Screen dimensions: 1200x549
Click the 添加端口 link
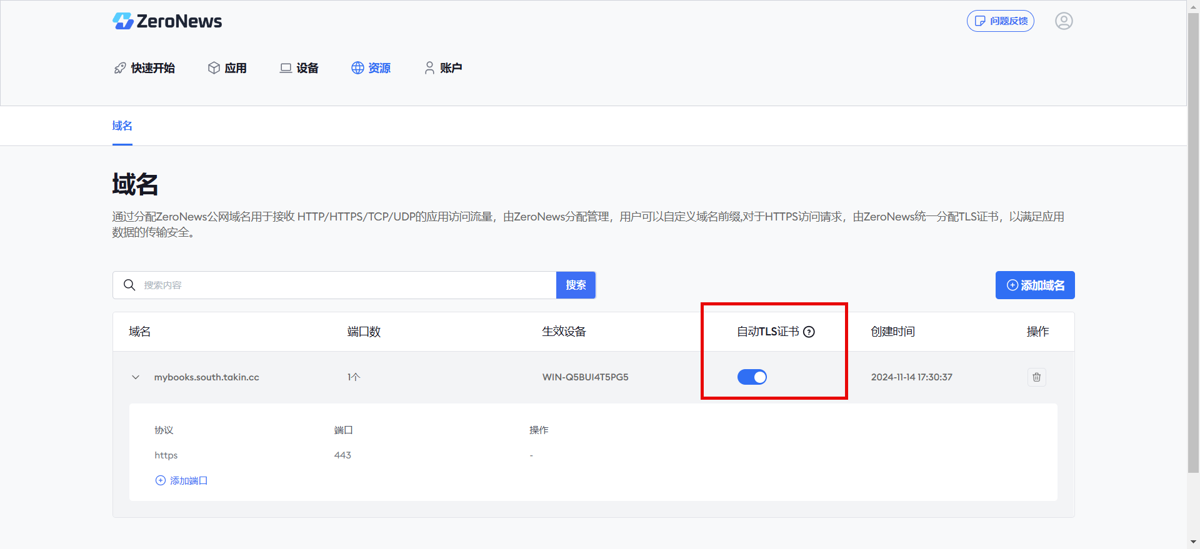[182, 481]
